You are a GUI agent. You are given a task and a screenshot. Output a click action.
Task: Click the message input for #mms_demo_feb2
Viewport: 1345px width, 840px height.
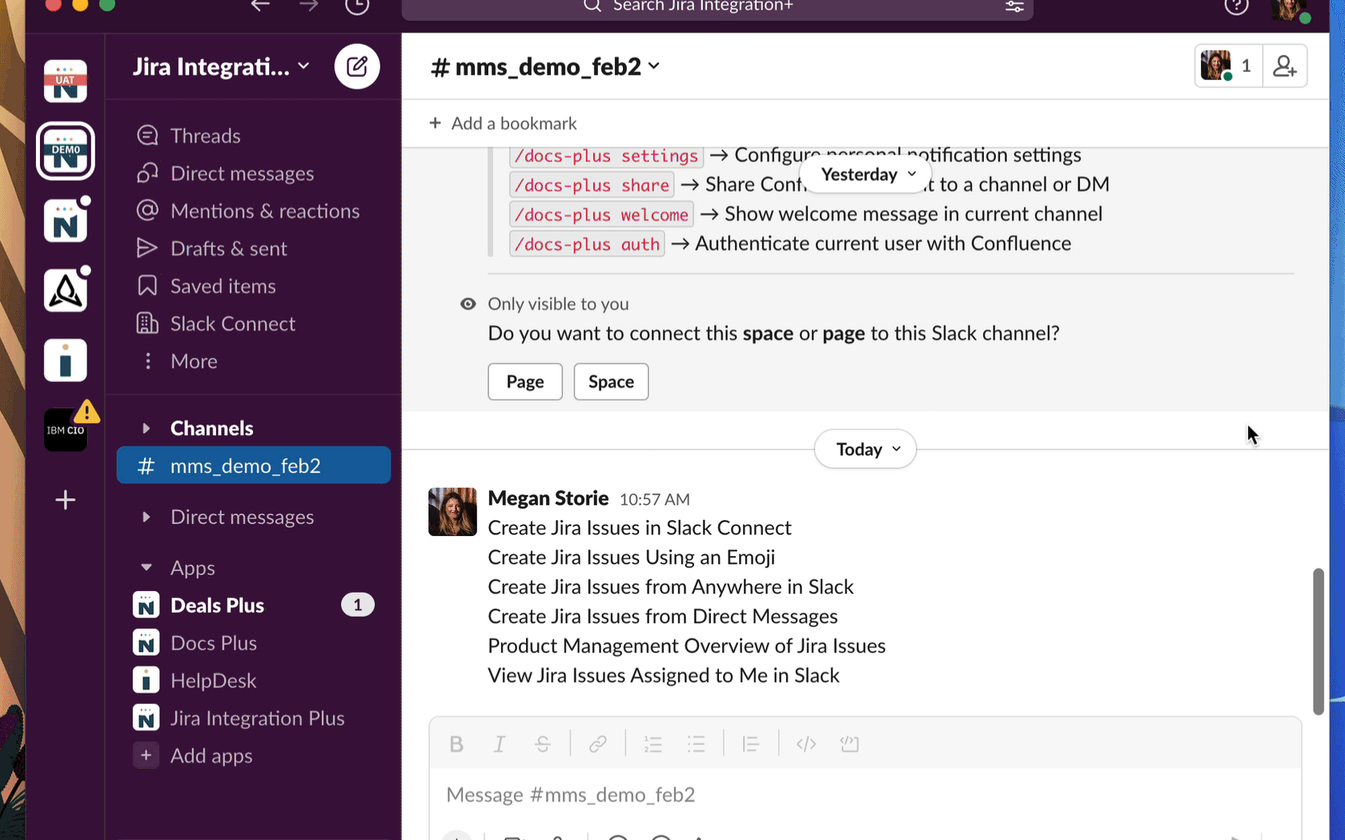click(865, 795)
